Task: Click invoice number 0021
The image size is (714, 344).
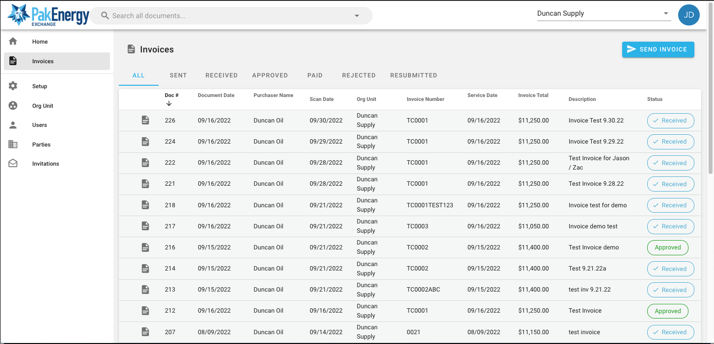Action: 413,332
